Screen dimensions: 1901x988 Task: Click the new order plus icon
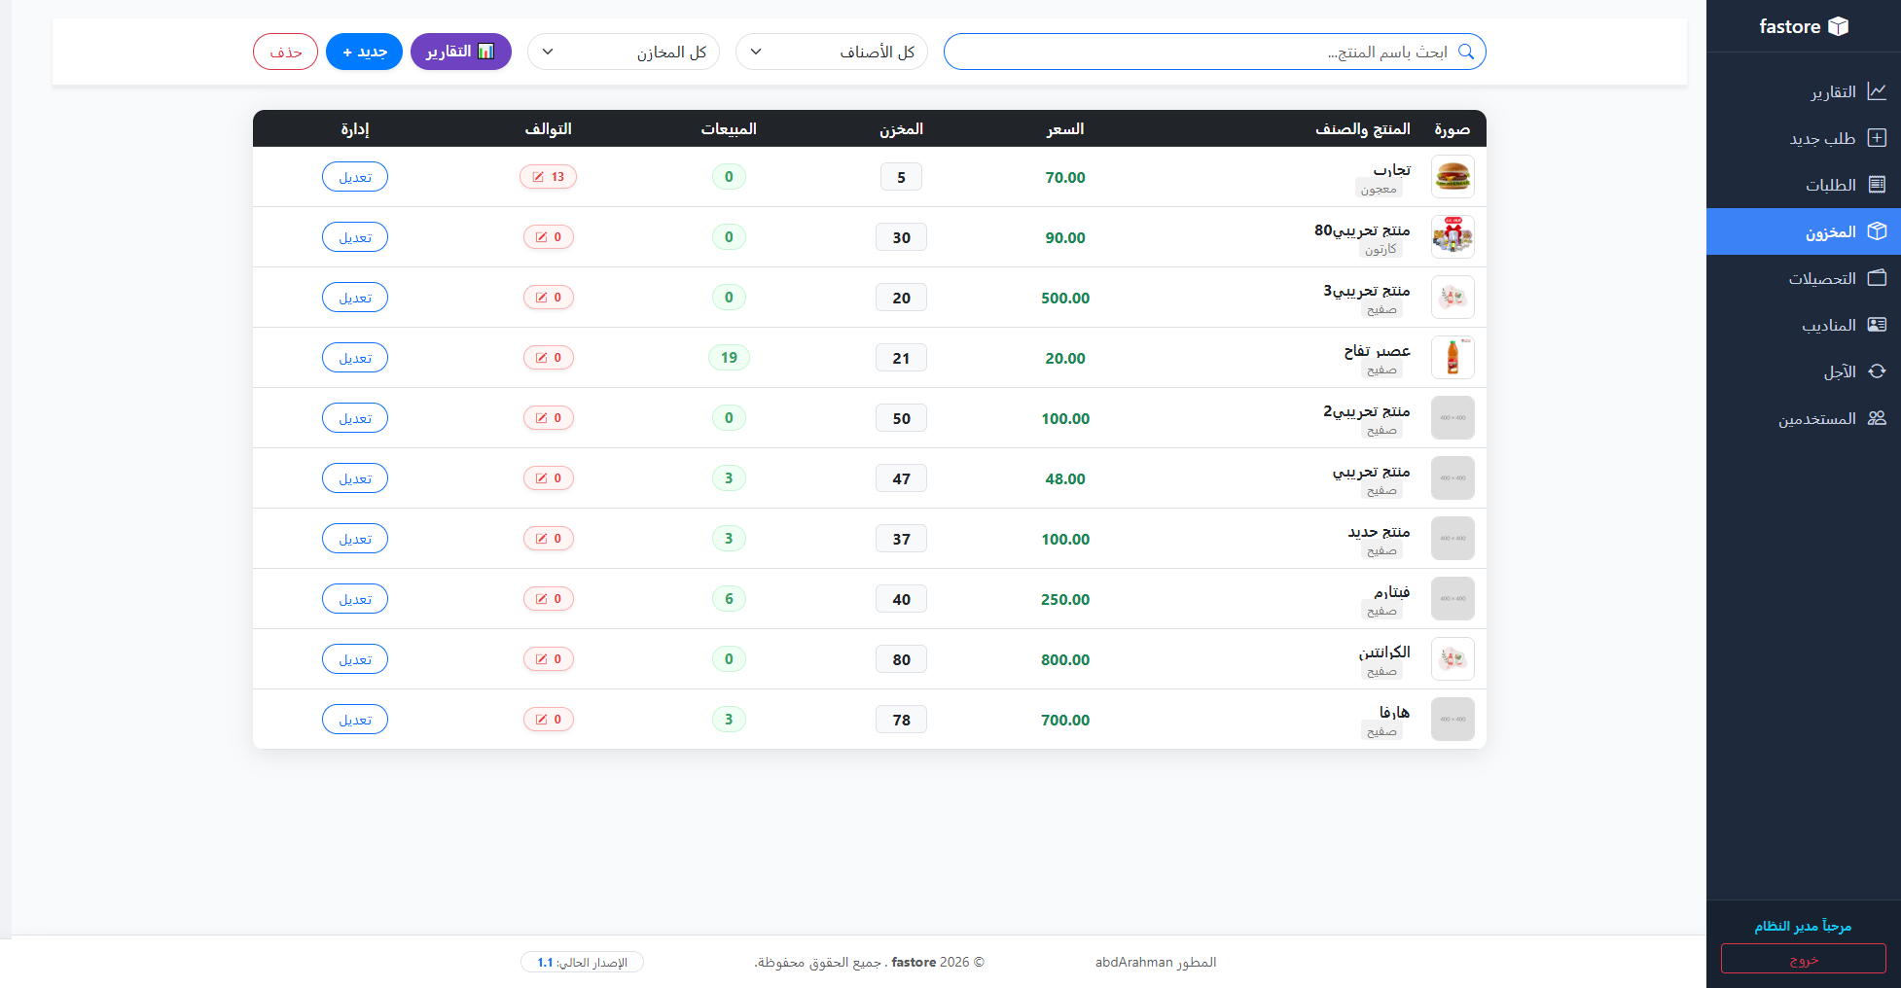click(x=1877, y=138)
